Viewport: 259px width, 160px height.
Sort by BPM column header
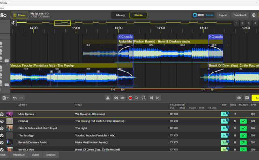(x=253, y=105)
